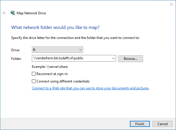Click the Example \\server\share hint text

(50, 67)
